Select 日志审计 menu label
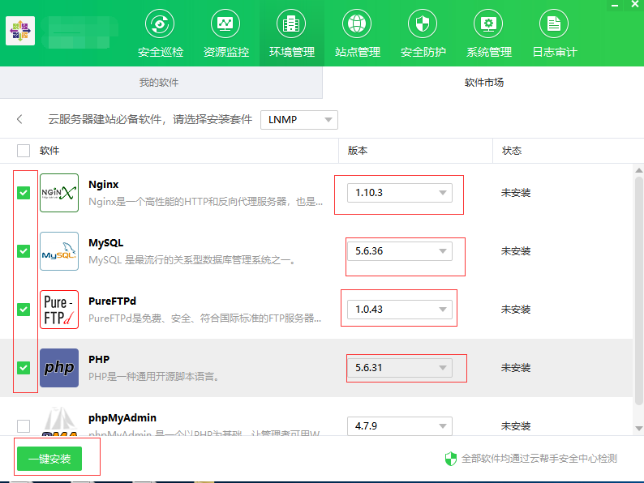The width and height of the screenshot is (644, 483). (x=555, y=52)
